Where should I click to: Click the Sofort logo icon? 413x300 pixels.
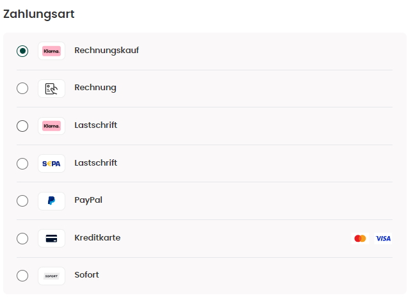51,276
